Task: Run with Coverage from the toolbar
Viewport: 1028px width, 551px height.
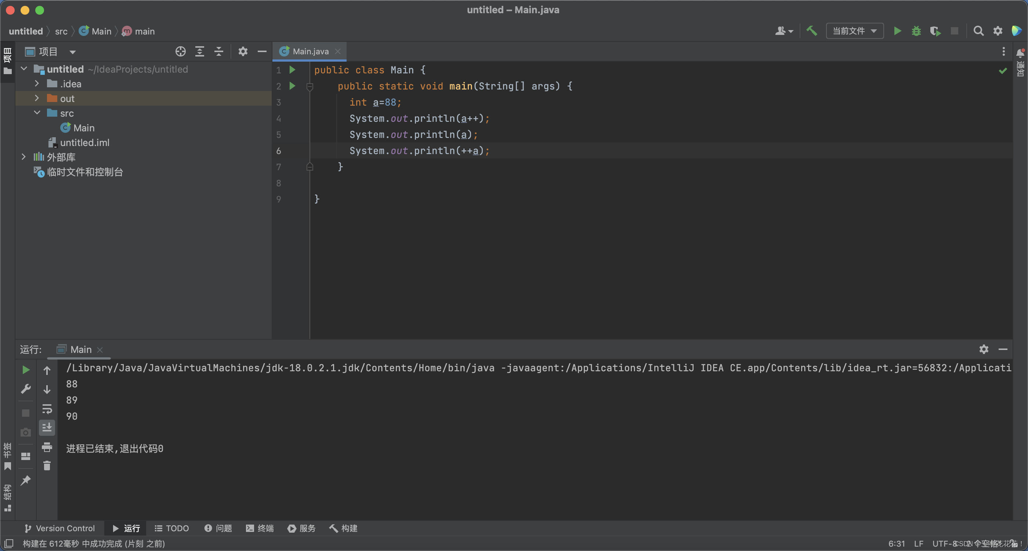Action: point(935,31)
